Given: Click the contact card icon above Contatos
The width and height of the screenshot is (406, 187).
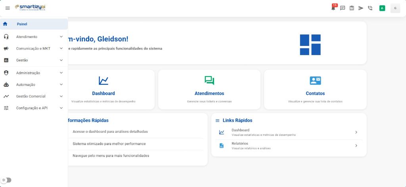Looking at the screenshot, I should point(315,81).
